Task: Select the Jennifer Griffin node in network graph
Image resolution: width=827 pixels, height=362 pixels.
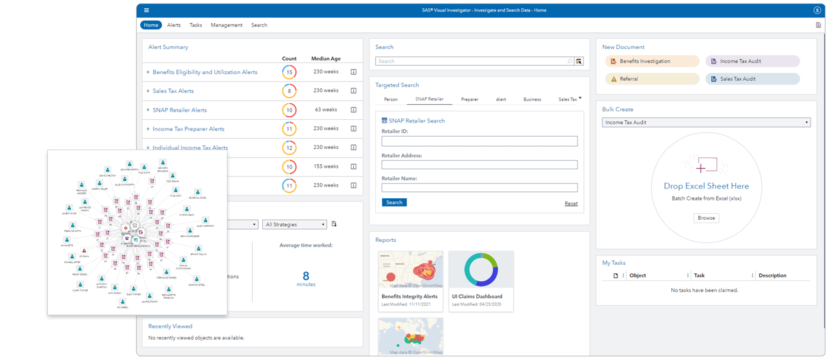Action: [130, 164]
